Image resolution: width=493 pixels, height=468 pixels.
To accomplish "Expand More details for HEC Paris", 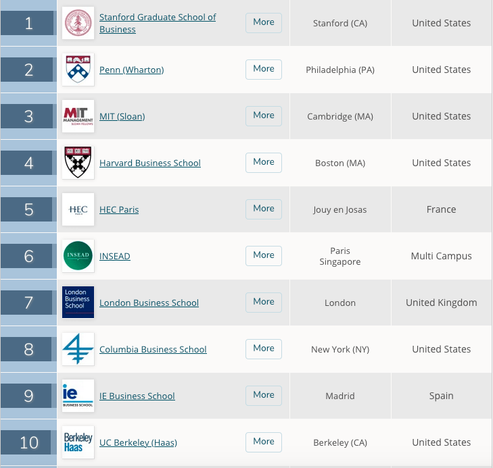I will (264, 209).
